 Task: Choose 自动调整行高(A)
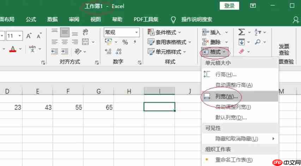pyautogui.click(x=240, y=85)
